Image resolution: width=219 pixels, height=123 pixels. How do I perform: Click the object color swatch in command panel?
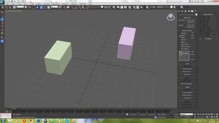pyautogui.click(x=196, y=14)
